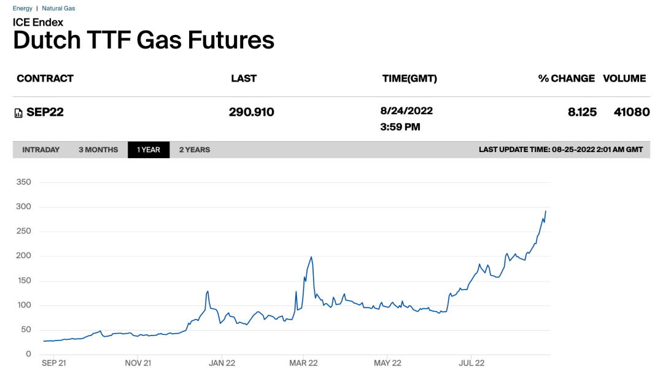
Task: Show the 3 MONTHS chart range
Action: click(x=98, y=150)
